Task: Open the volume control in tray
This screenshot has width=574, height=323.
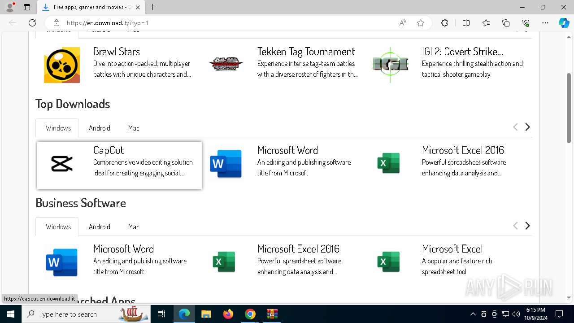Action: [516, 314]
